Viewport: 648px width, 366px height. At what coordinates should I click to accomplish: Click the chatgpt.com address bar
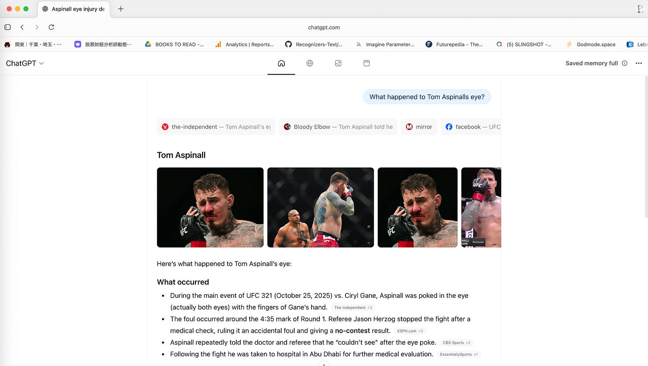point(324,27)
